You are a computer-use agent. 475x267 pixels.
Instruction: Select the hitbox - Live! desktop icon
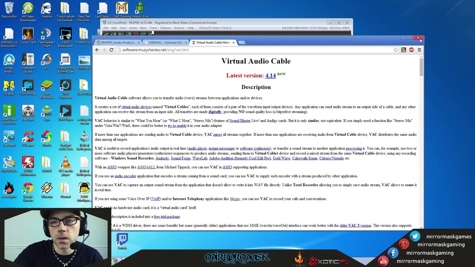tap(140, 10)
